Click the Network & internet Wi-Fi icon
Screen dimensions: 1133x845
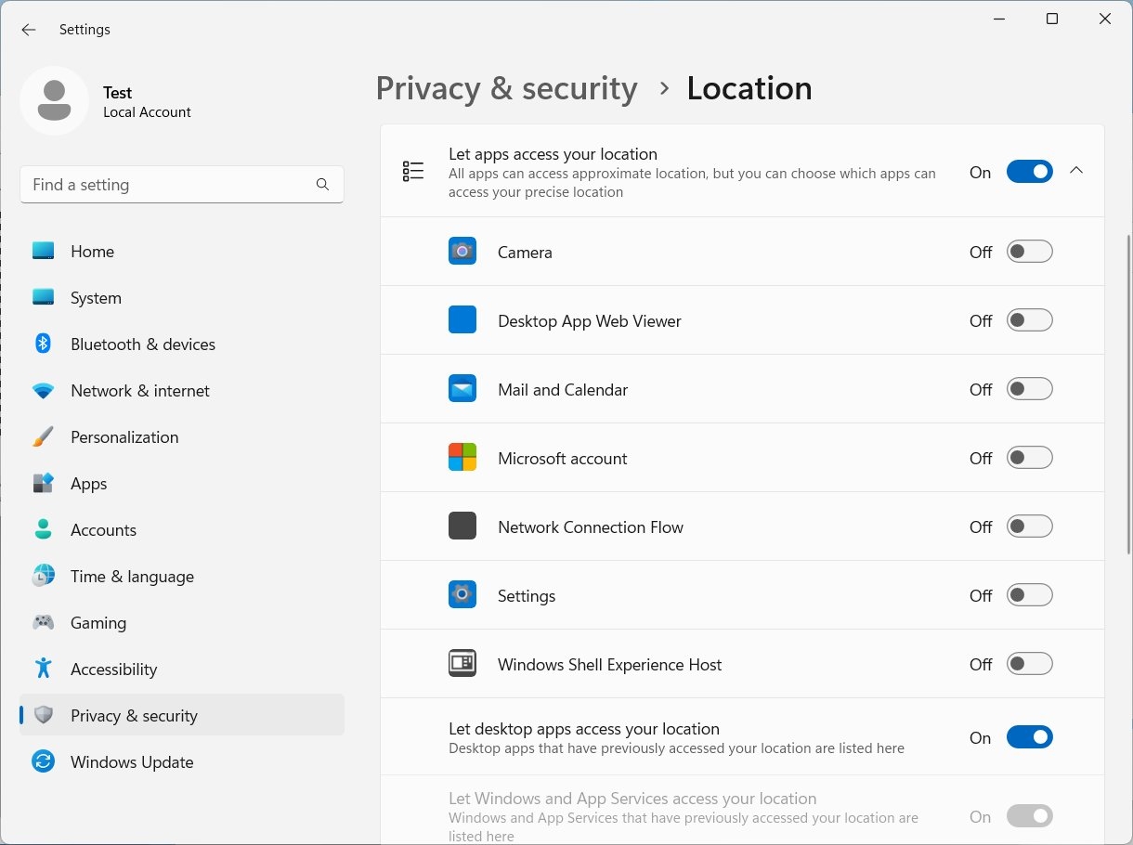pyautogui.click(x=44, y=391)
